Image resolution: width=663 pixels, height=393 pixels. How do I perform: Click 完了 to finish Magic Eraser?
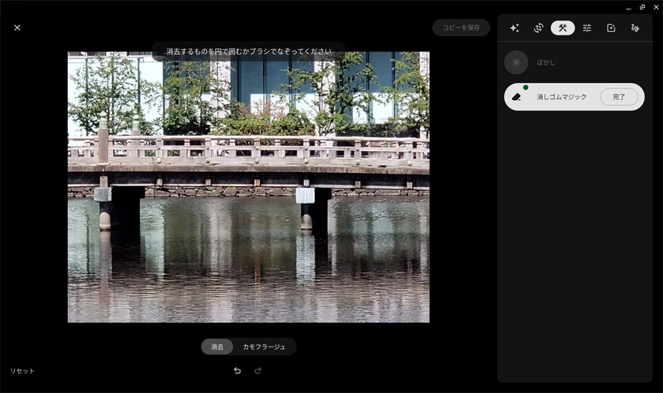coord(619,96)
